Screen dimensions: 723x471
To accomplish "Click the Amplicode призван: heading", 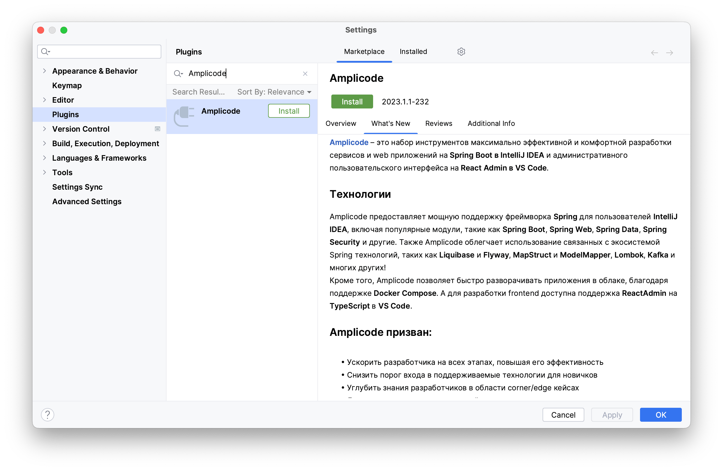I will click(380, 332).
